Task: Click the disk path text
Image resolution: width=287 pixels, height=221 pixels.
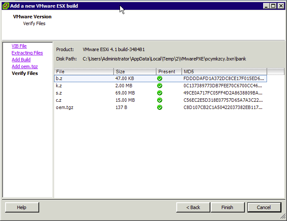Action: point(164,59)
